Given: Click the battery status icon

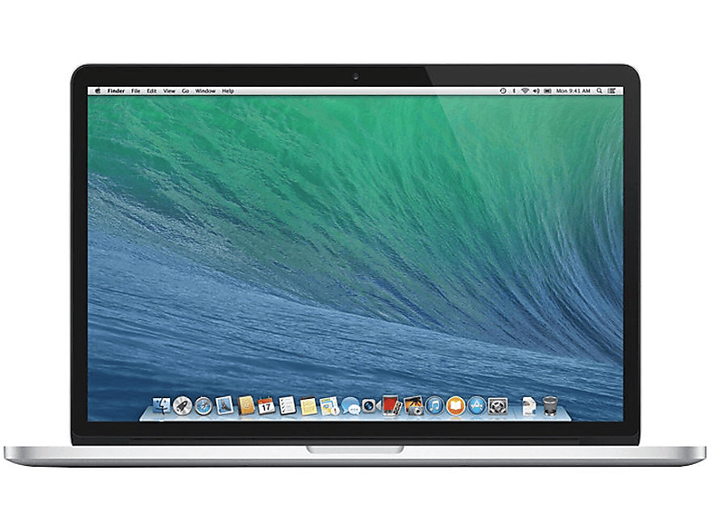Looking at the screenshot, I should (x=547, y=90).
